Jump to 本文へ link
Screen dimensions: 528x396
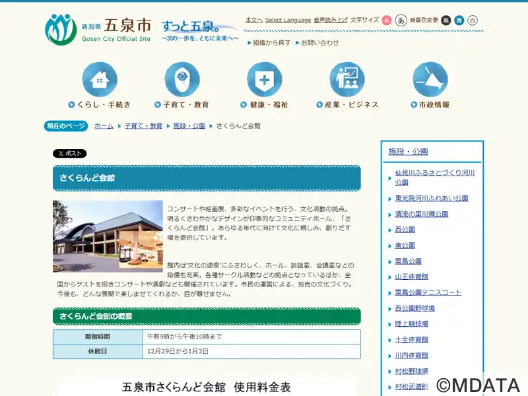[254, 20]
